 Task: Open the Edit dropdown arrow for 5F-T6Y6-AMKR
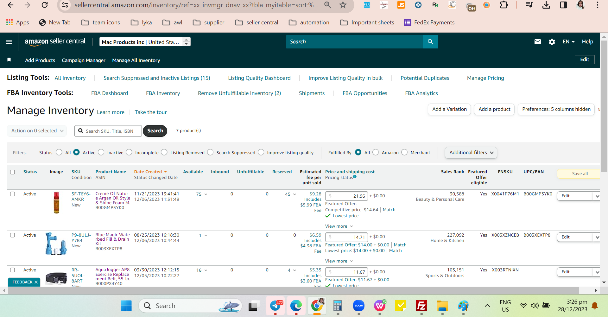click(597, 196)
